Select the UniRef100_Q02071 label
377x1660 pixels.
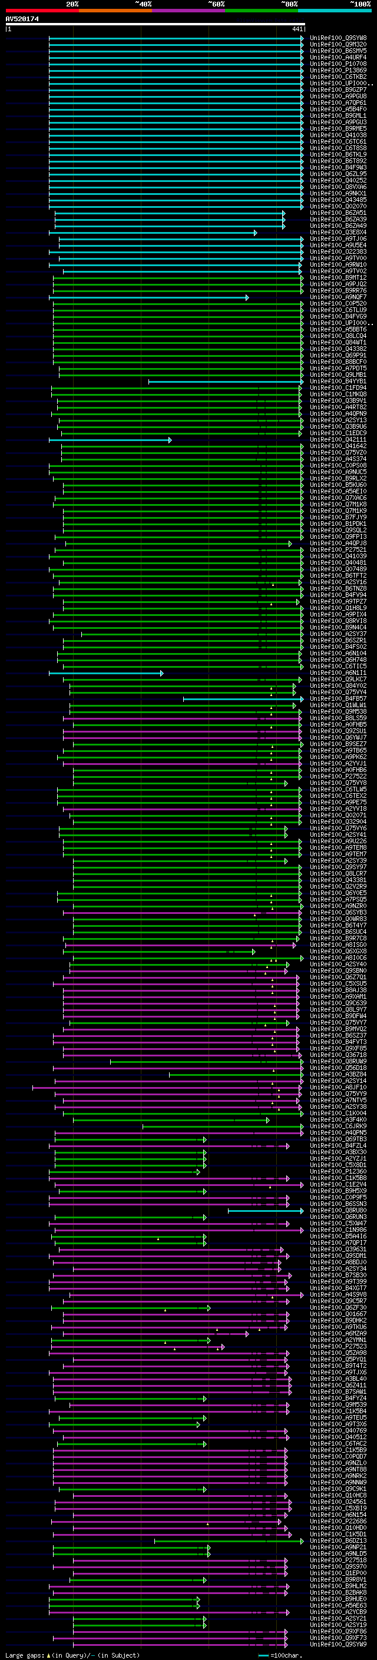[x=338, y=815]
